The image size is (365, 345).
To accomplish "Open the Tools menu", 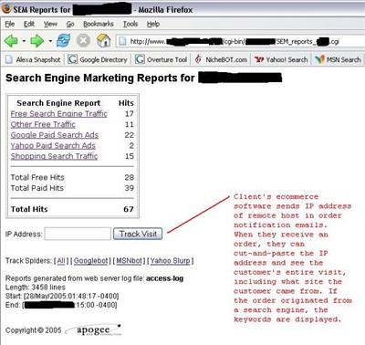I will click(130, 24).
